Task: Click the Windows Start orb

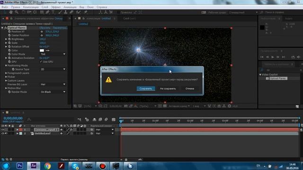Action: (6, 166)
